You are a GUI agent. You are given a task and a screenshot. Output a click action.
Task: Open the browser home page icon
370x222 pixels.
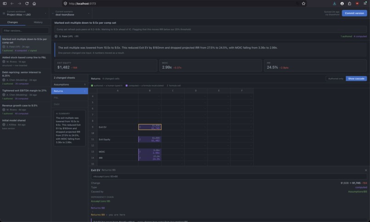point(34,4)
